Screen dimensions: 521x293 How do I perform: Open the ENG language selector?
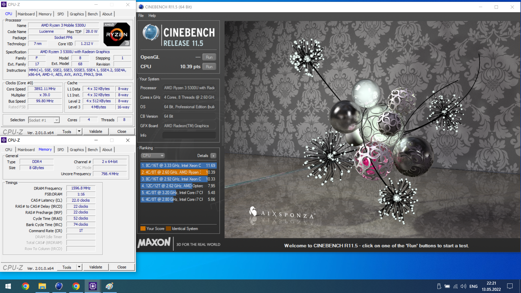pyautogui.click(x=474, y=286)
